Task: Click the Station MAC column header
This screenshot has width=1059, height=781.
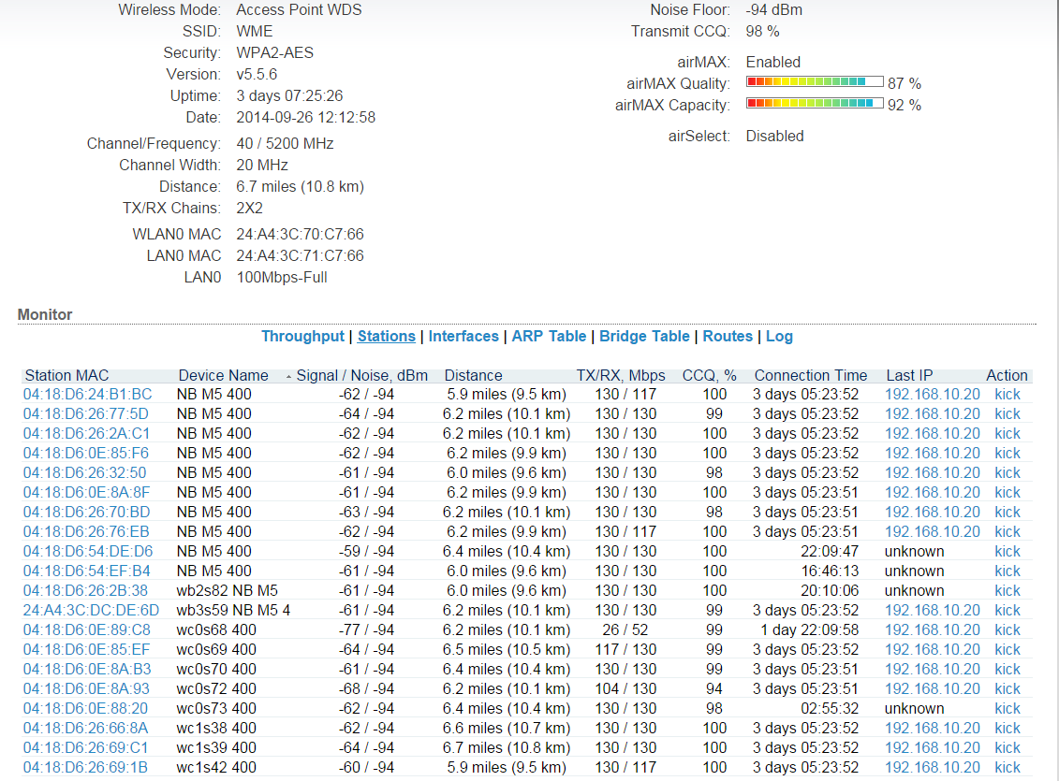Action: pos(67,376)
